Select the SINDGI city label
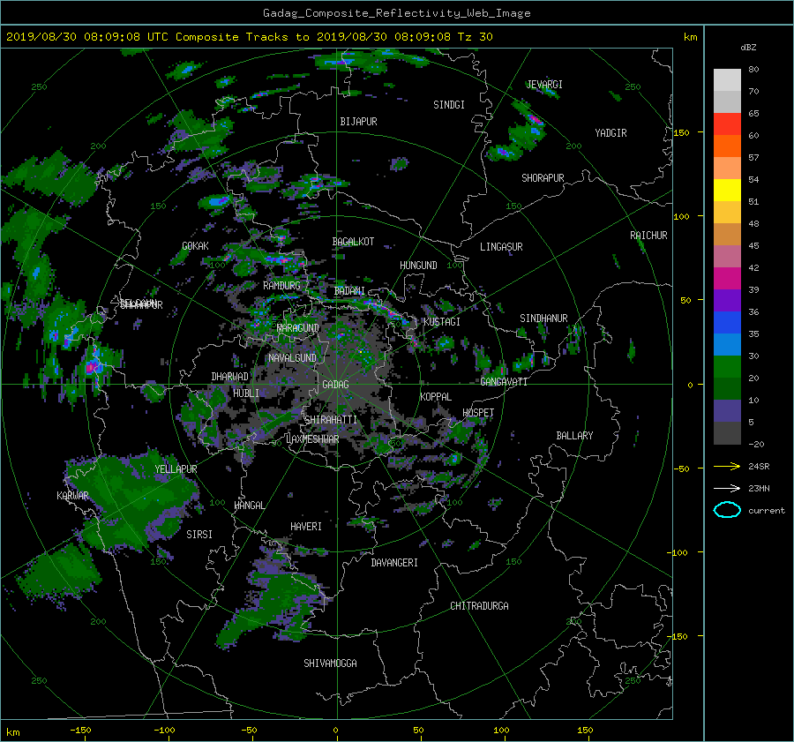 449,105
